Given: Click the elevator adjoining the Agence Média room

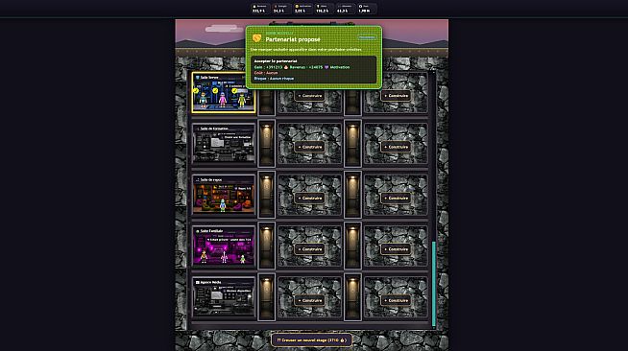Looking at the screenshot, I should pyautogui.click(x=266, y=297).
